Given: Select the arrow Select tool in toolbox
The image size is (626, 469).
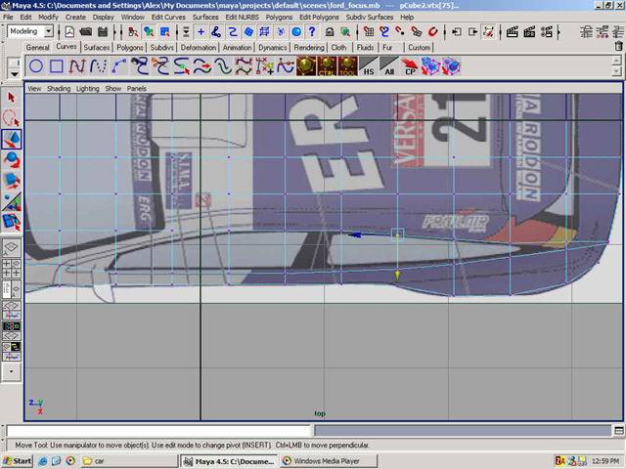Looking at the screenshot, I should (x=12, y=97).
